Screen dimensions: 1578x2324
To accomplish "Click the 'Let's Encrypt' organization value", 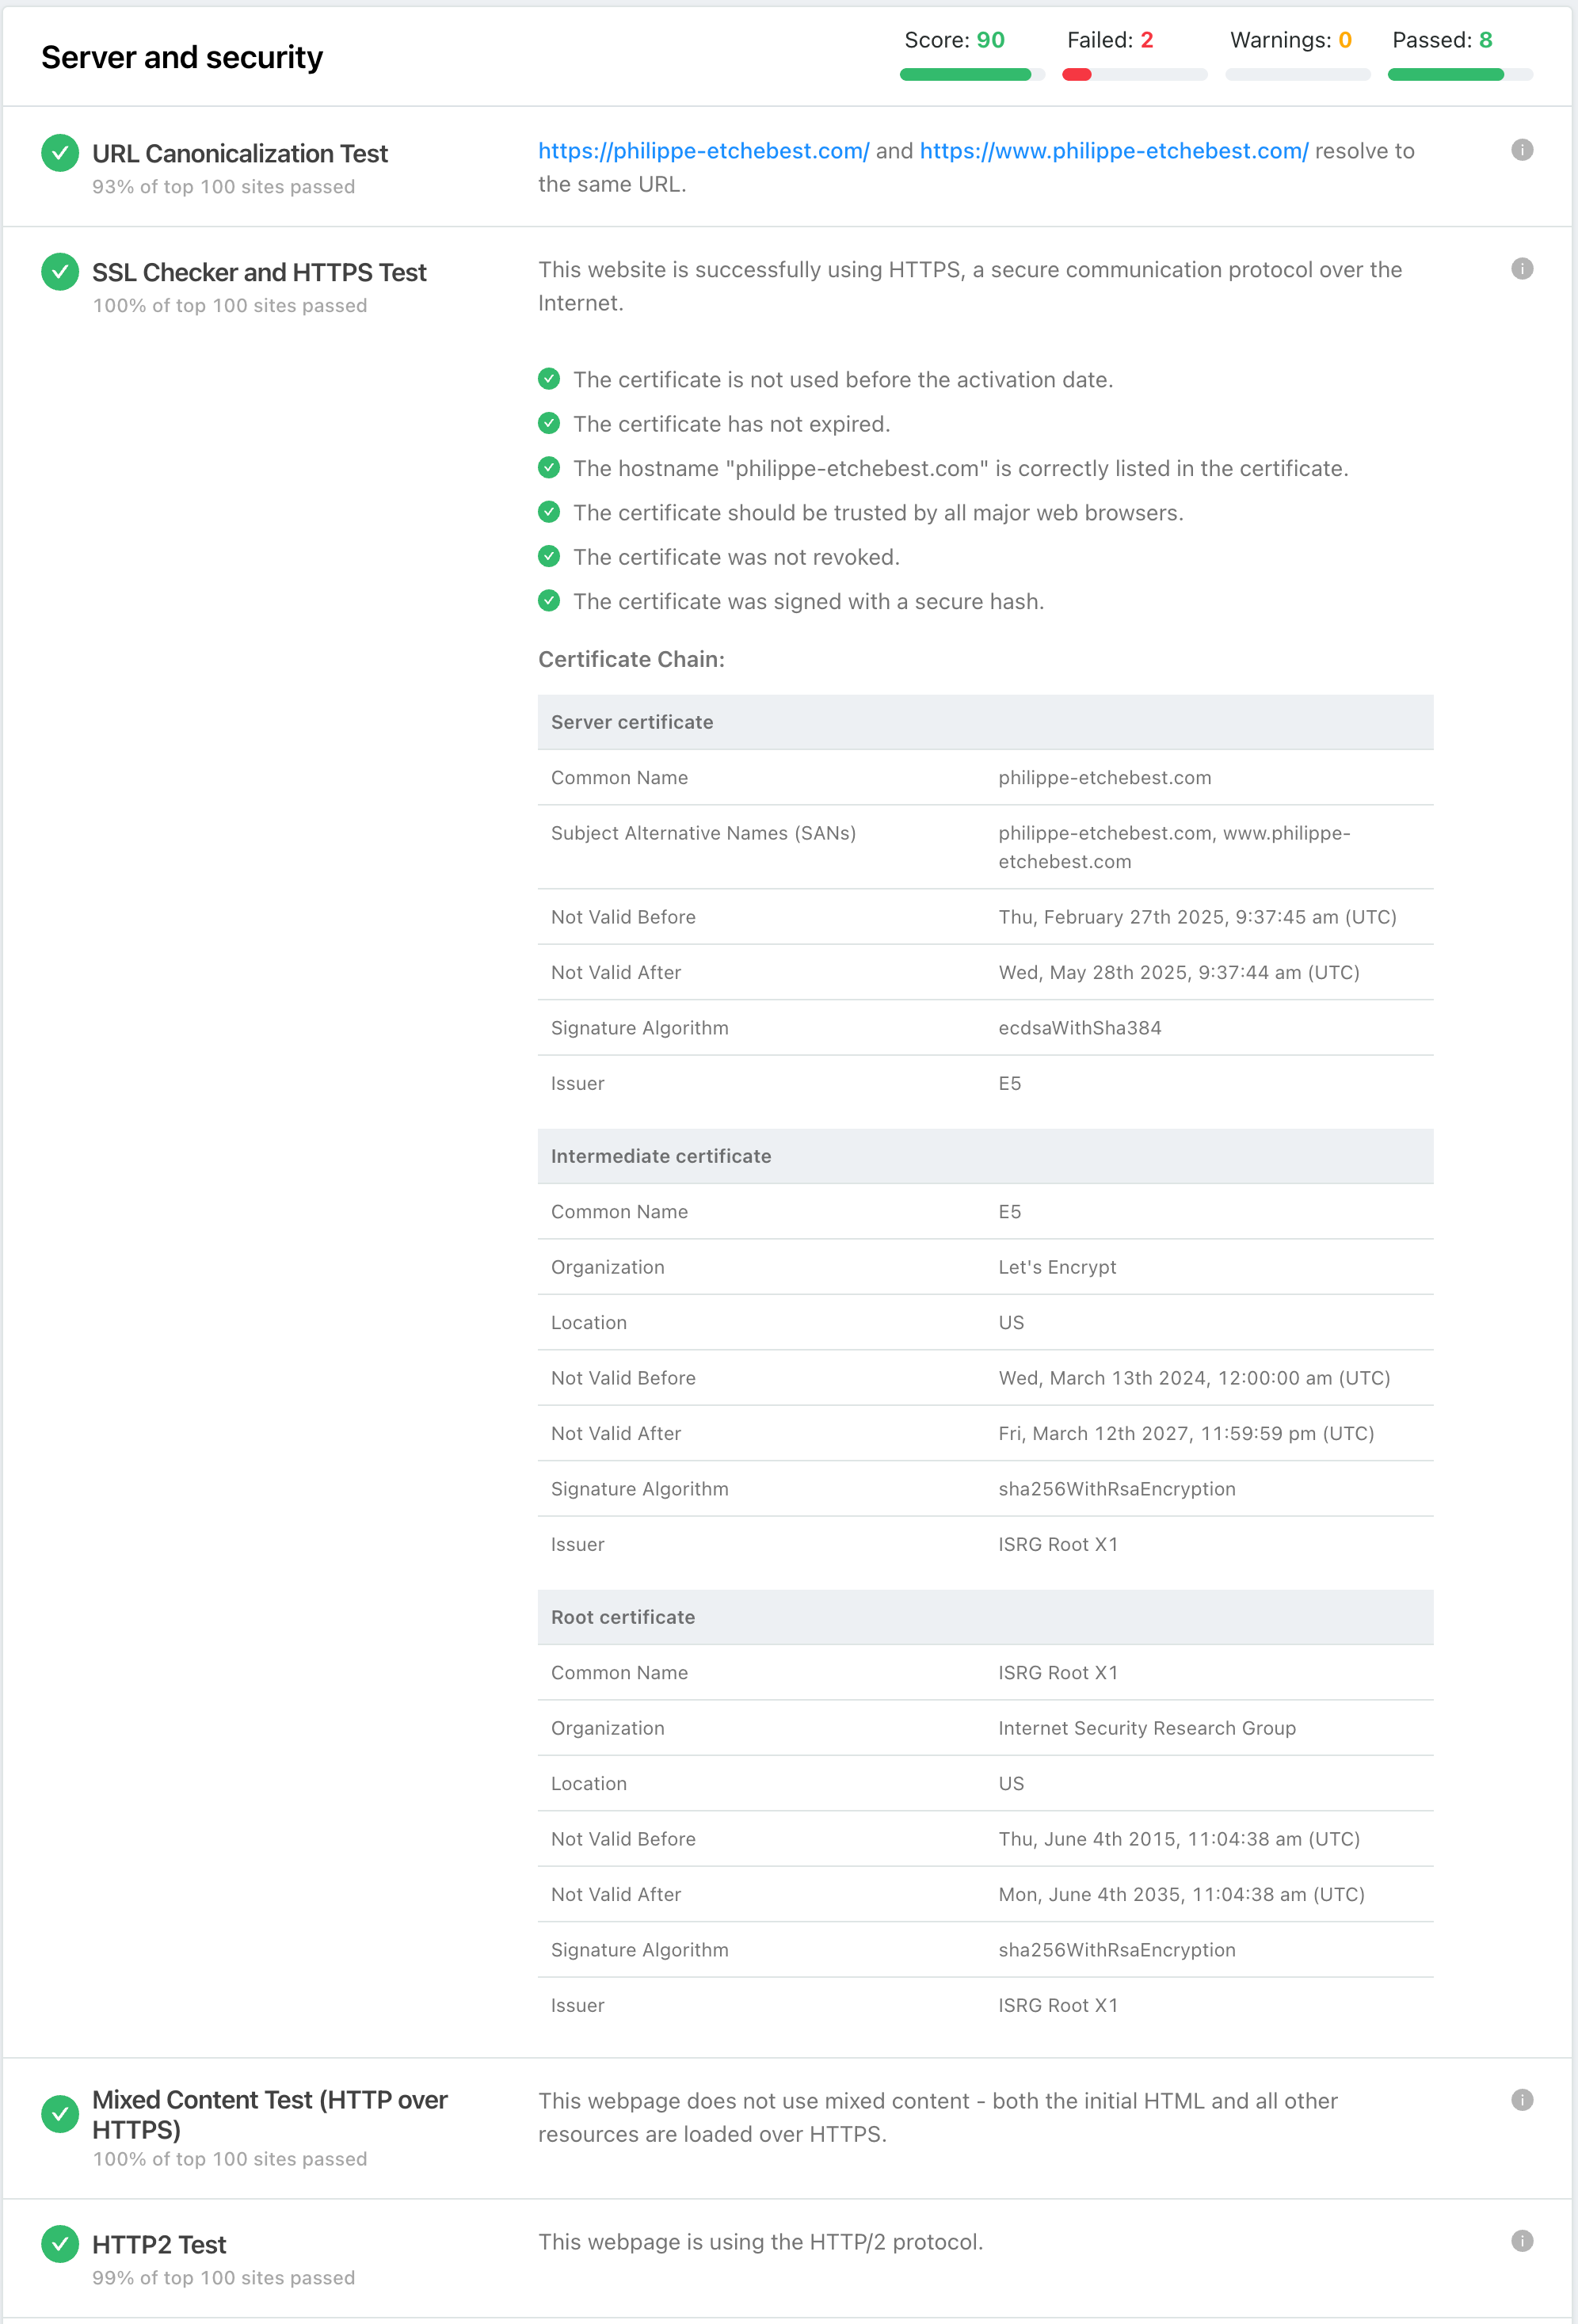I will point(1057,1267).
